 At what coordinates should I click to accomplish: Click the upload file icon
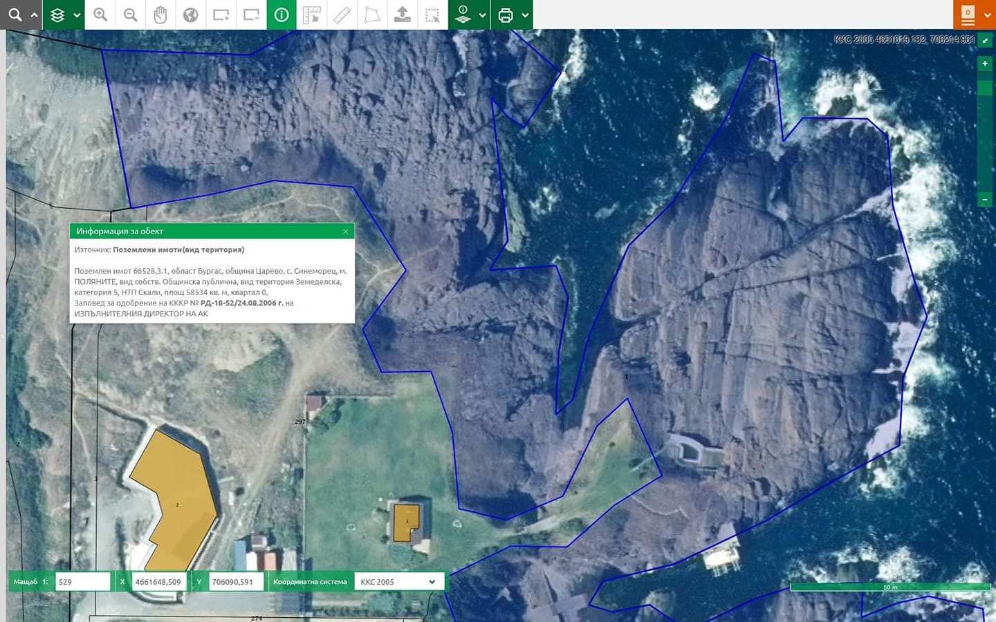coord(403,15)
